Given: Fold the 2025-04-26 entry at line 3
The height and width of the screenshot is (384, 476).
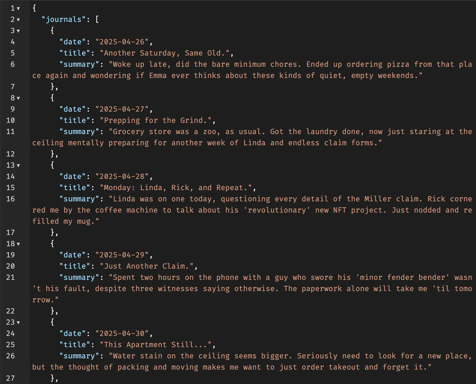Looking at the screenshot, I should [x=18, y=31].
